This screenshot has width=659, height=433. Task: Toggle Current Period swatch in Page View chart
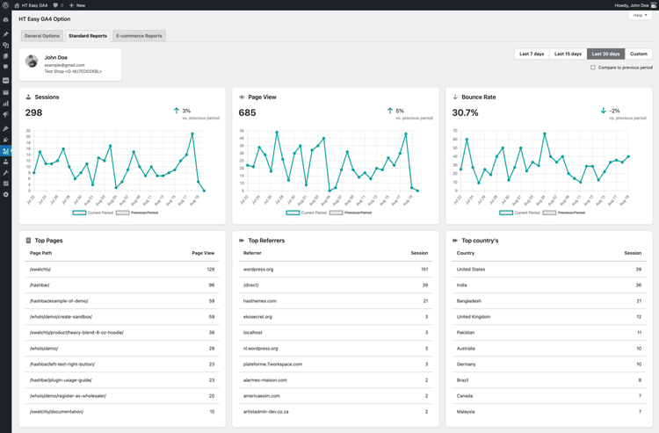[x=293, y=213]
